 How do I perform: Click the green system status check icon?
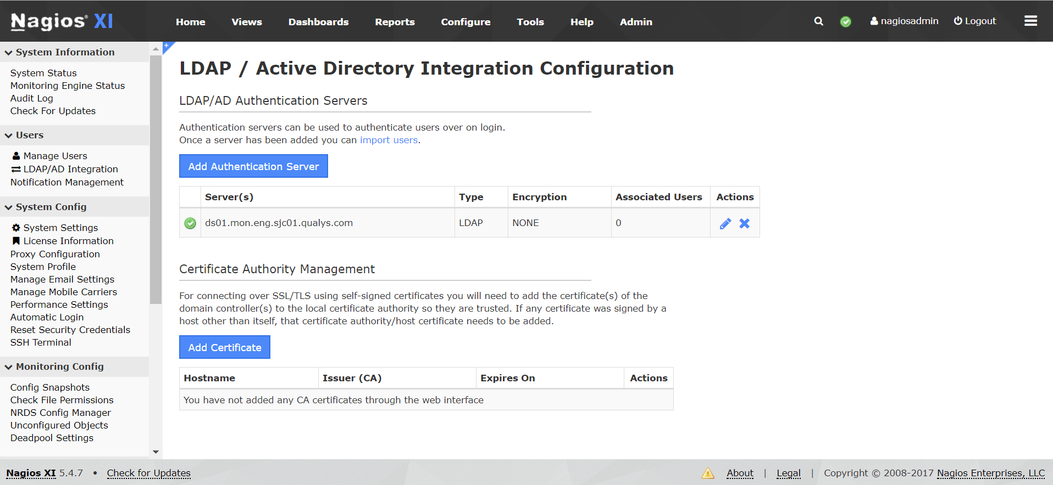click(x=845, y=21)
